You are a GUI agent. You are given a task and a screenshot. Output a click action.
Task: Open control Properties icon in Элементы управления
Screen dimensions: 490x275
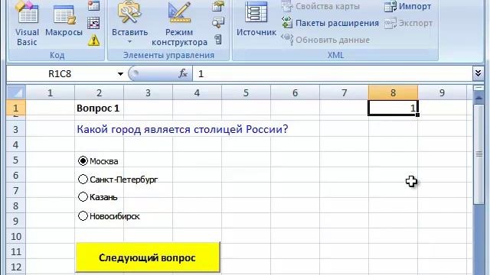pyautogui.click(x=217, y=6)
